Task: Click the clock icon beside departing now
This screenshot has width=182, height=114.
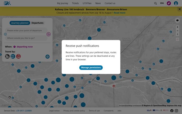Action: (x=14, y=47)
